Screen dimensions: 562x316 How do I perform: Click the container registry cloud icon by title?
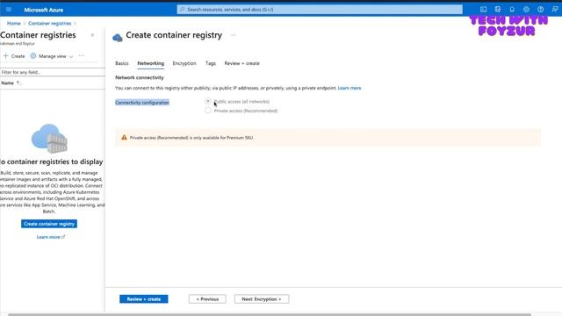pos(118,37)
